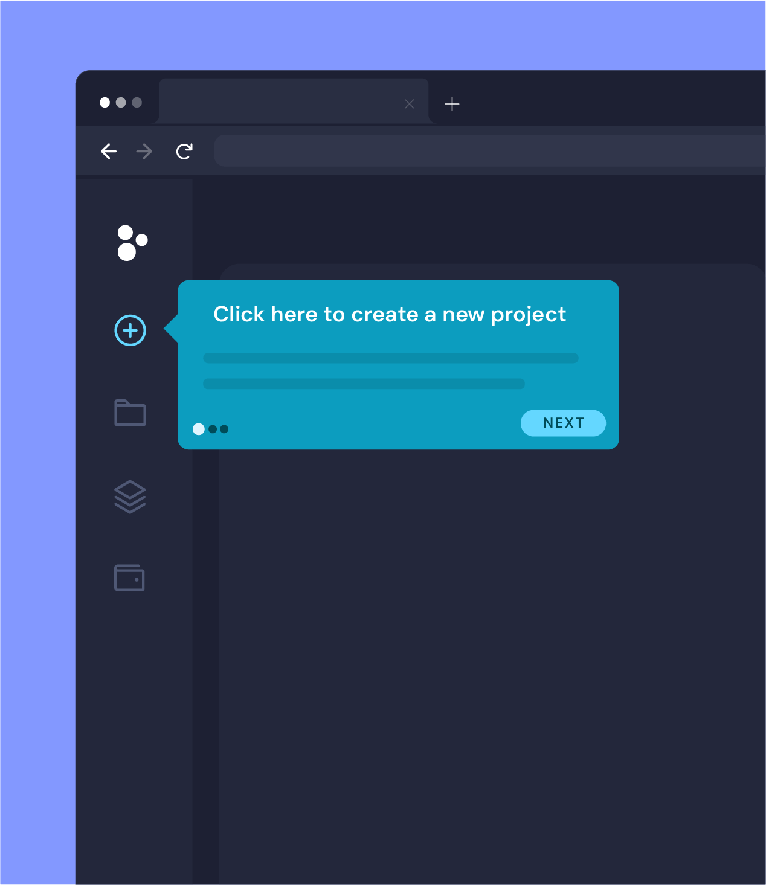
Task: Click the NEXT button in the tooltip
Action: [x=563, y=423]
